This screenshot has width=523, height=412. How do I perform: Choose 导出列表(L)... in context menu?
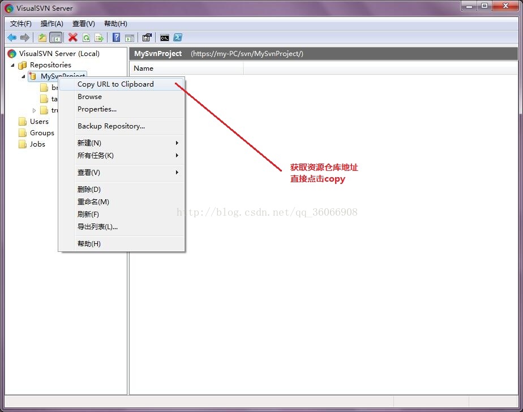(122, 227)
